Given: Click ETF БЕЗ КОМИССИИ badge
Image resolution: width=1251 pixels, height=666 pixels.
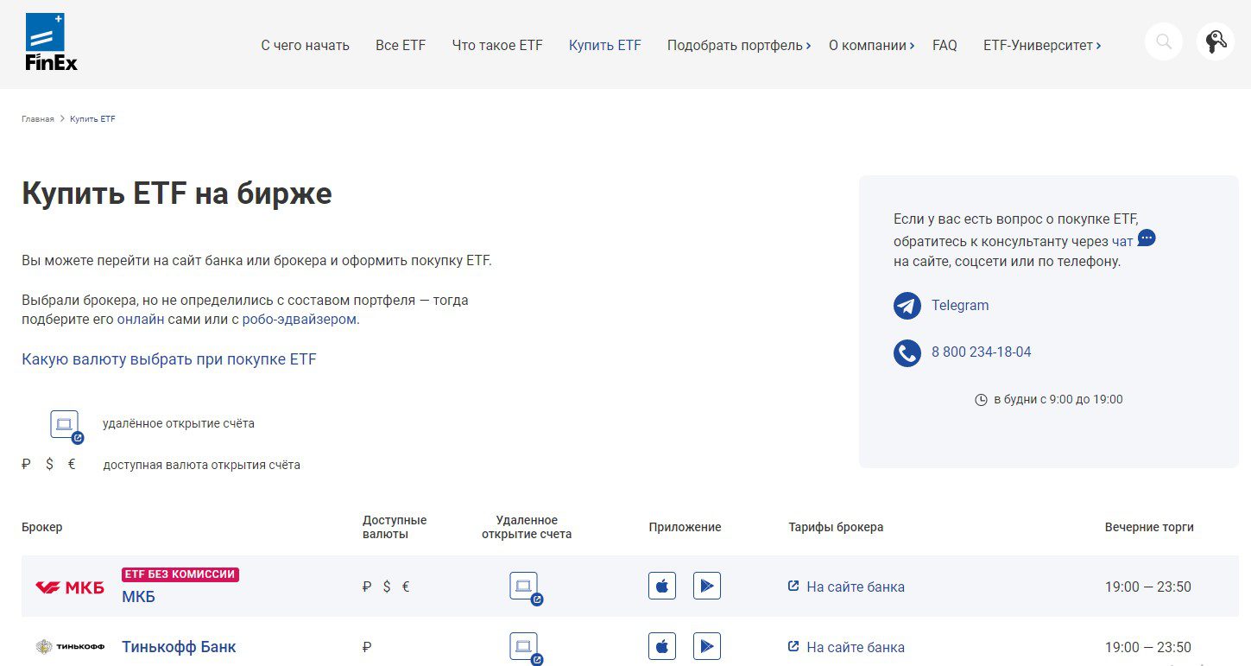Looking at the screenshot, I should tap(180, 574).
